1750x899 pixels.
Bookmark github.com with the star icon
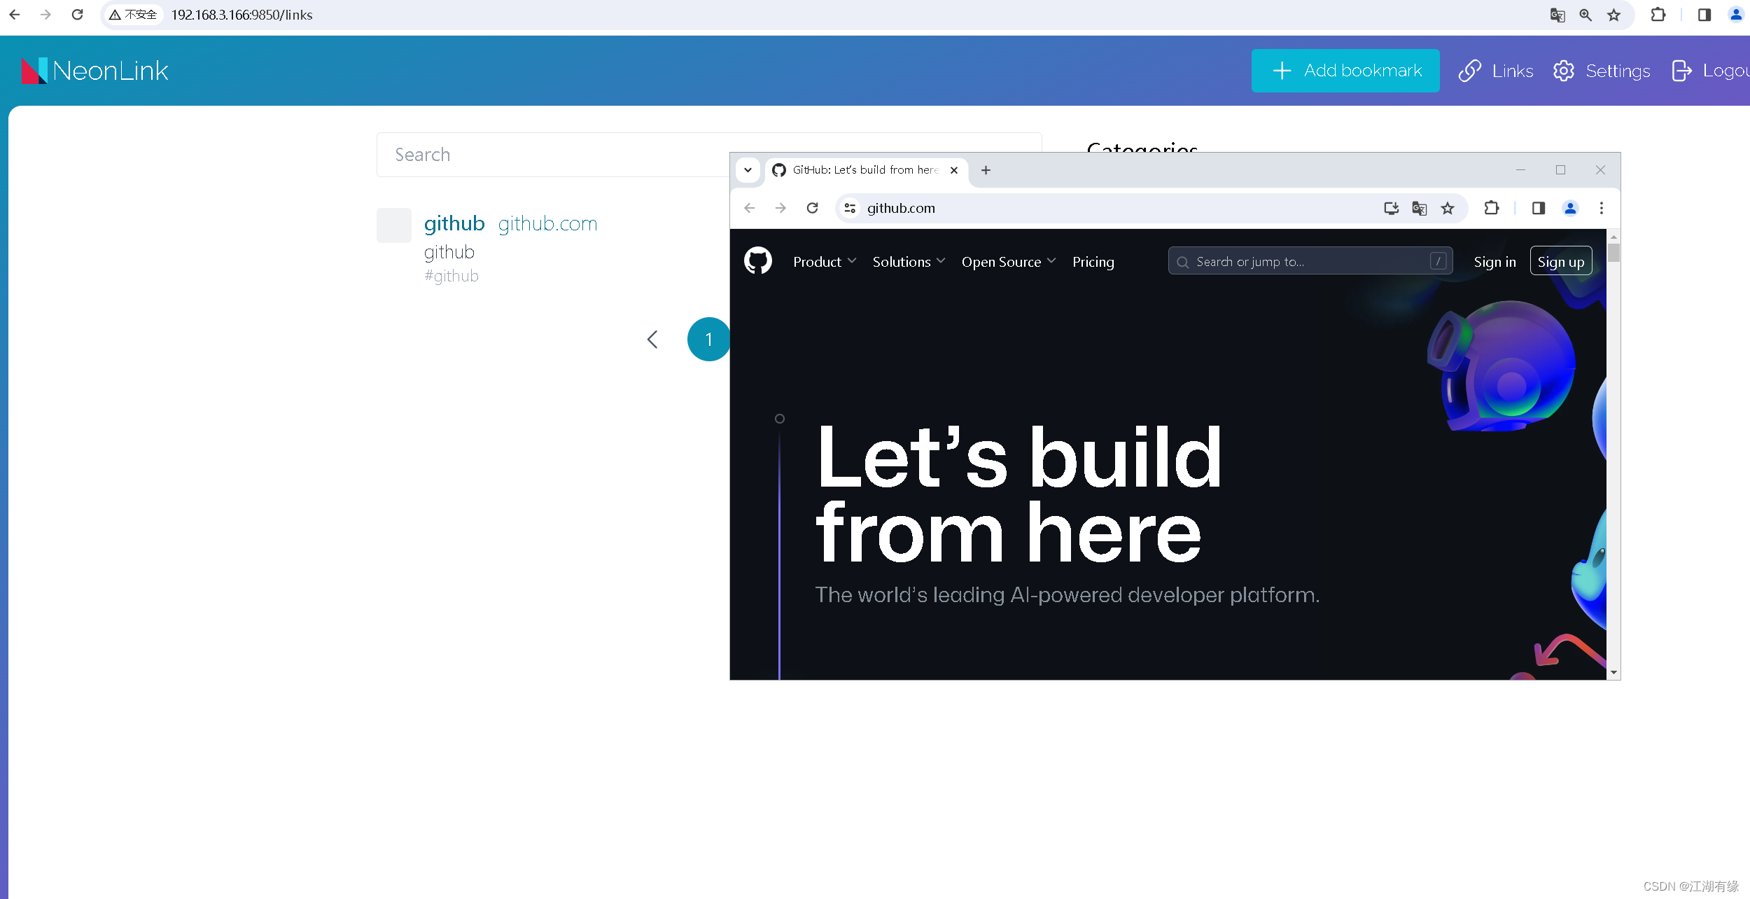pos(1448,208)
